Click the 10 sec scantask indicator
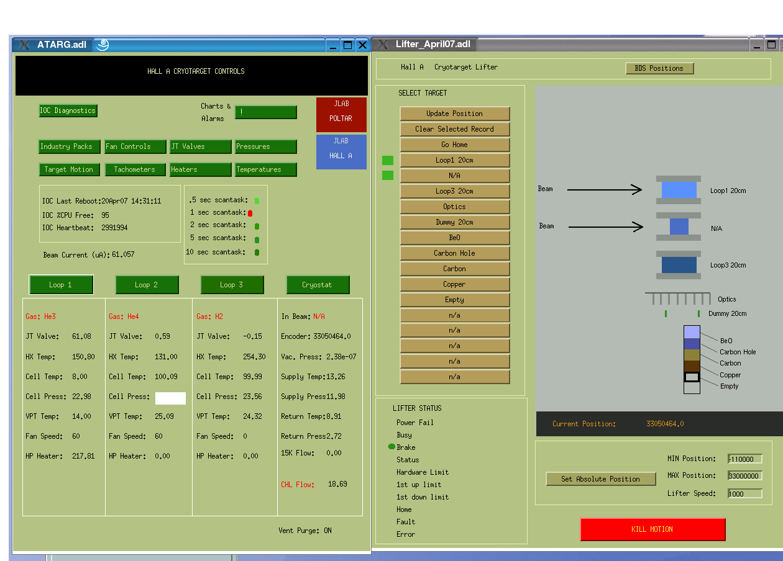The width and height of the screenshot is (783, 561). (257, 253)
